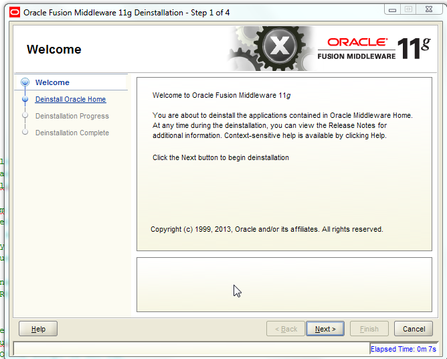Click the gear X deinstall logo

tap(280, 46)
